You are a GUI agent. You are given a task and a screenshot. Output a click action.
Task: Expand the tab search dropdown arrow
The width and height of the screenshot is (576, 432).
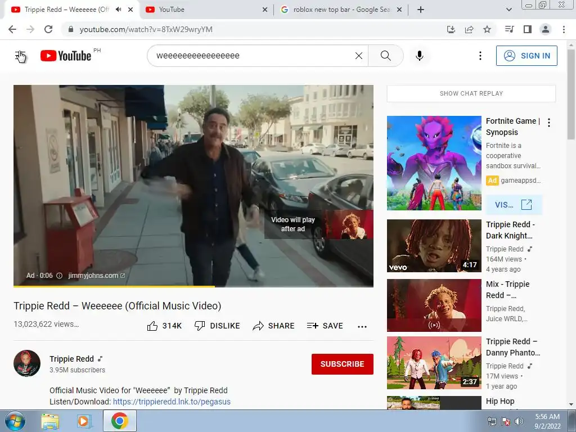click(509, 10)
